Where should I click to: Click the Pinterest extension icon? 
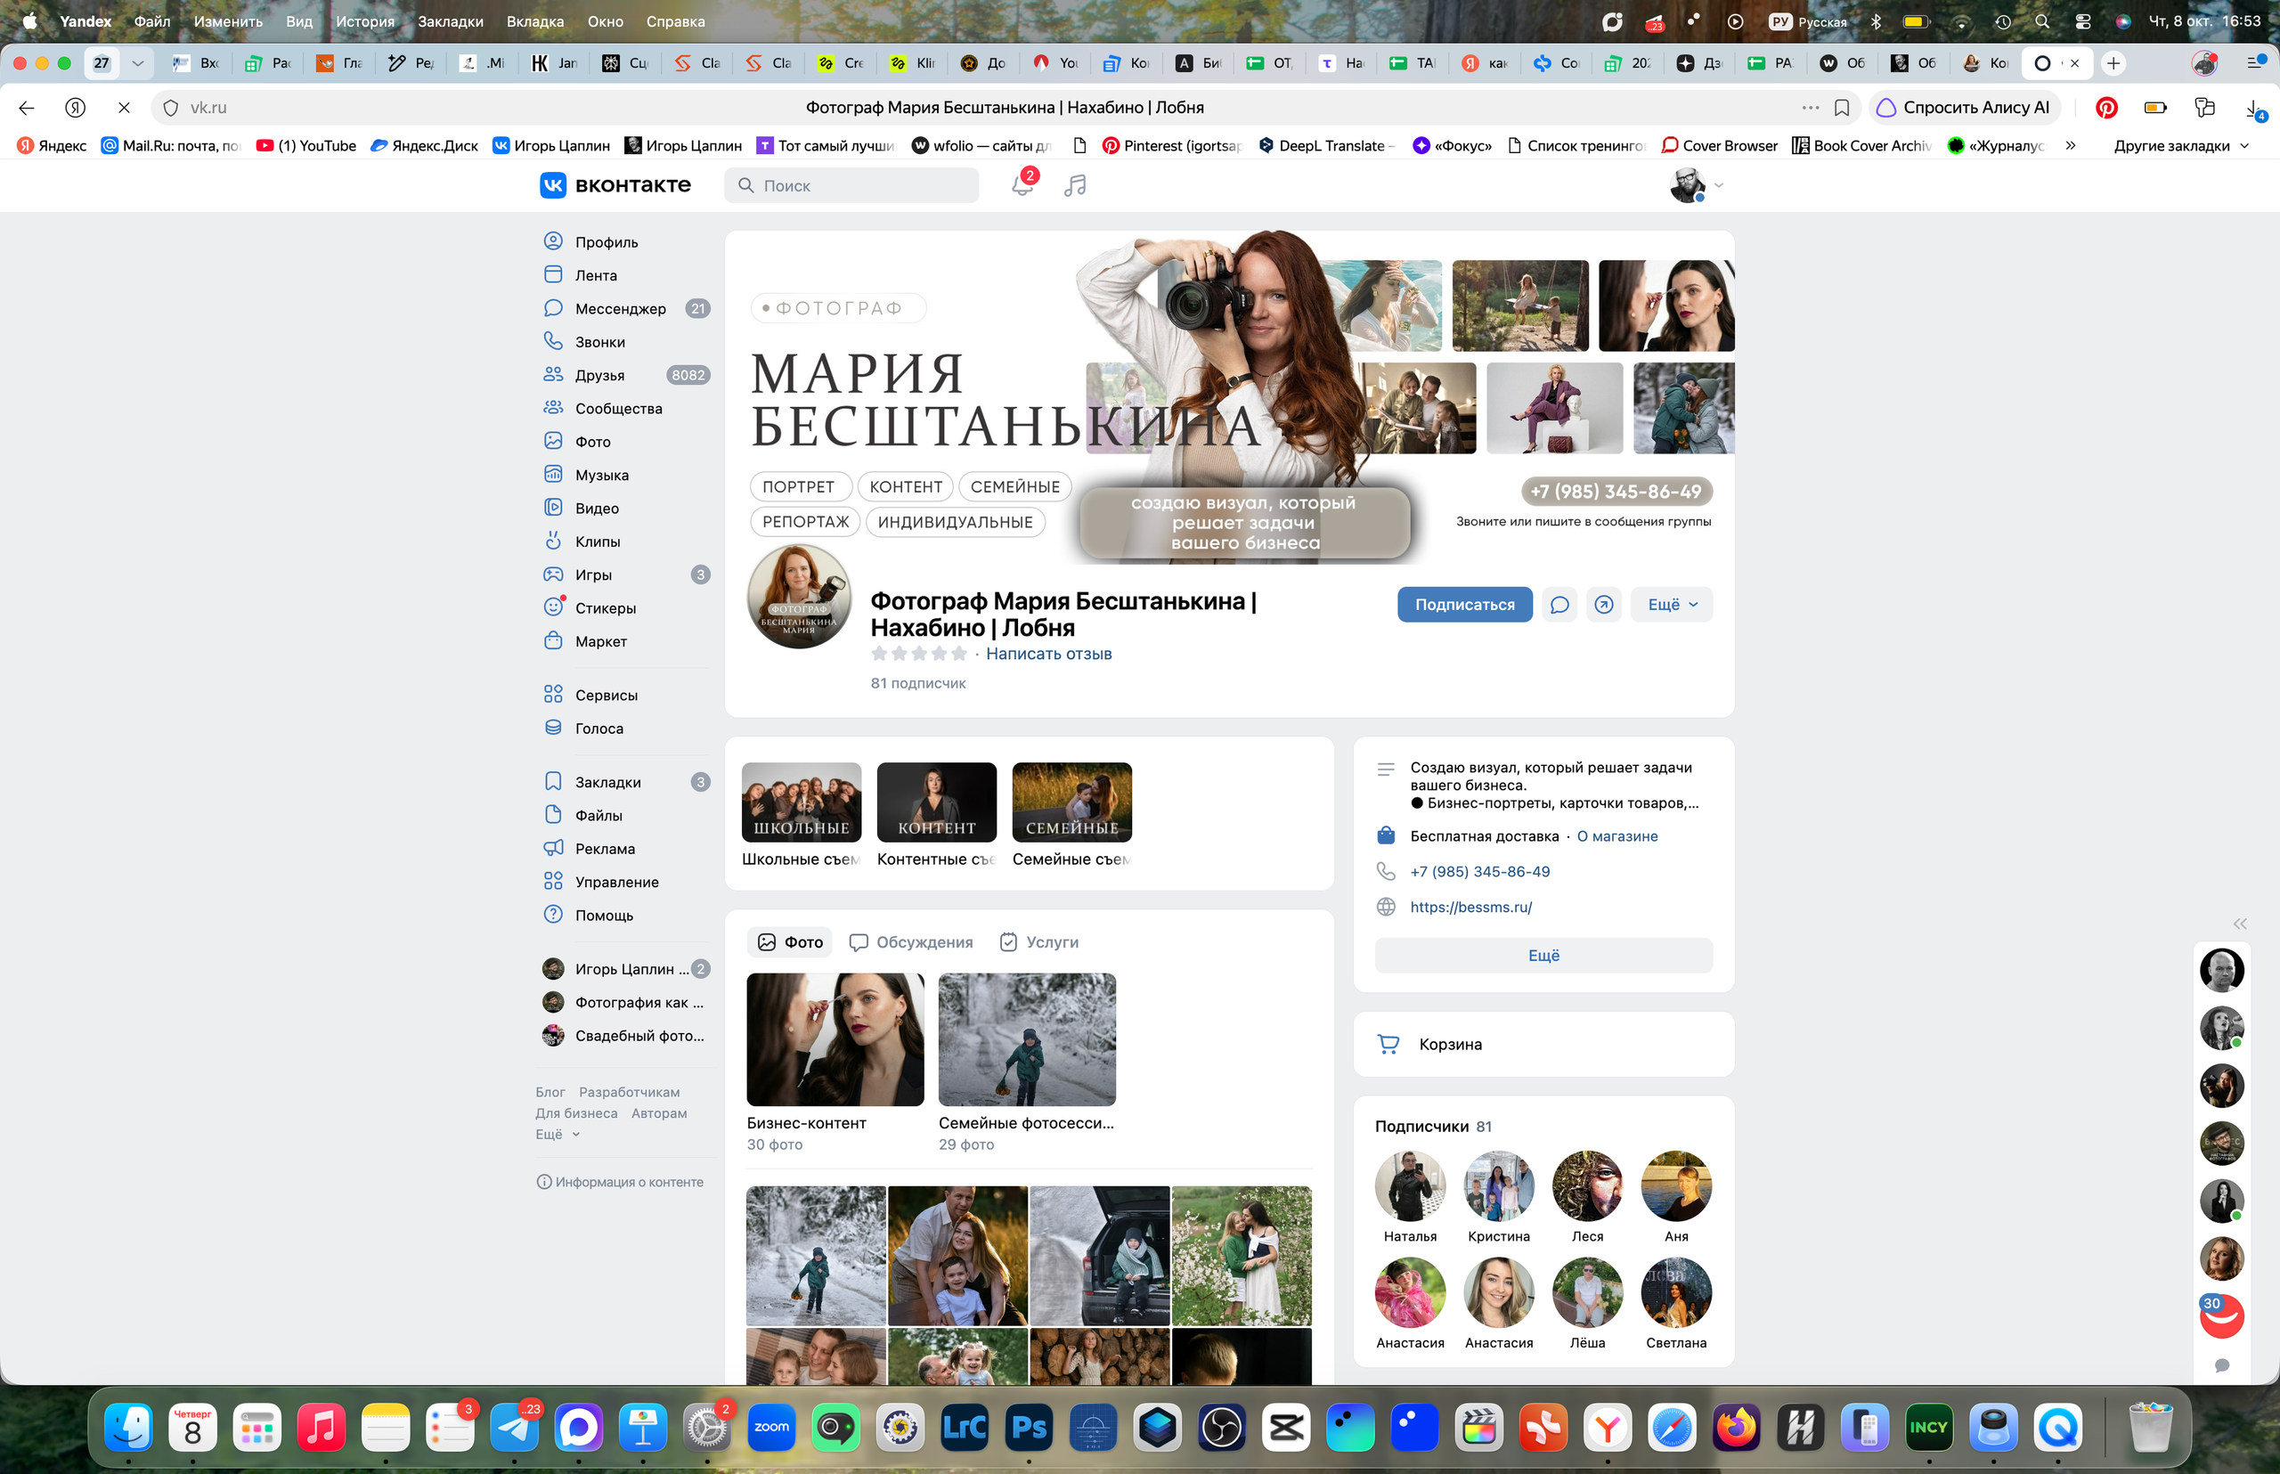pos(2106,107)
